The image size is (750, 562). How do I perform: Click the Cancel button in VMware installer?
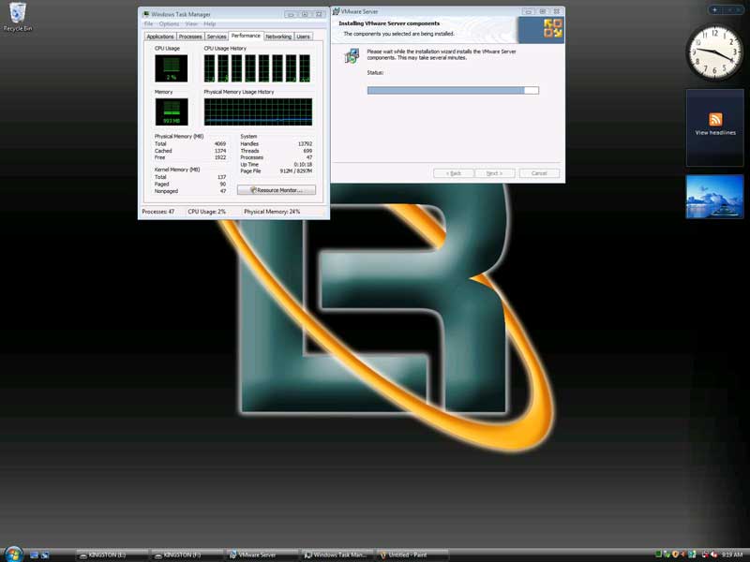coord(539,173)
